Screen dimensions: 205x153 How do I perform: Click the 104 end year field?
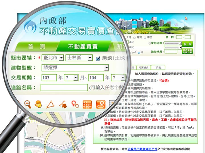pyautogui.click(x=96, y=78)
